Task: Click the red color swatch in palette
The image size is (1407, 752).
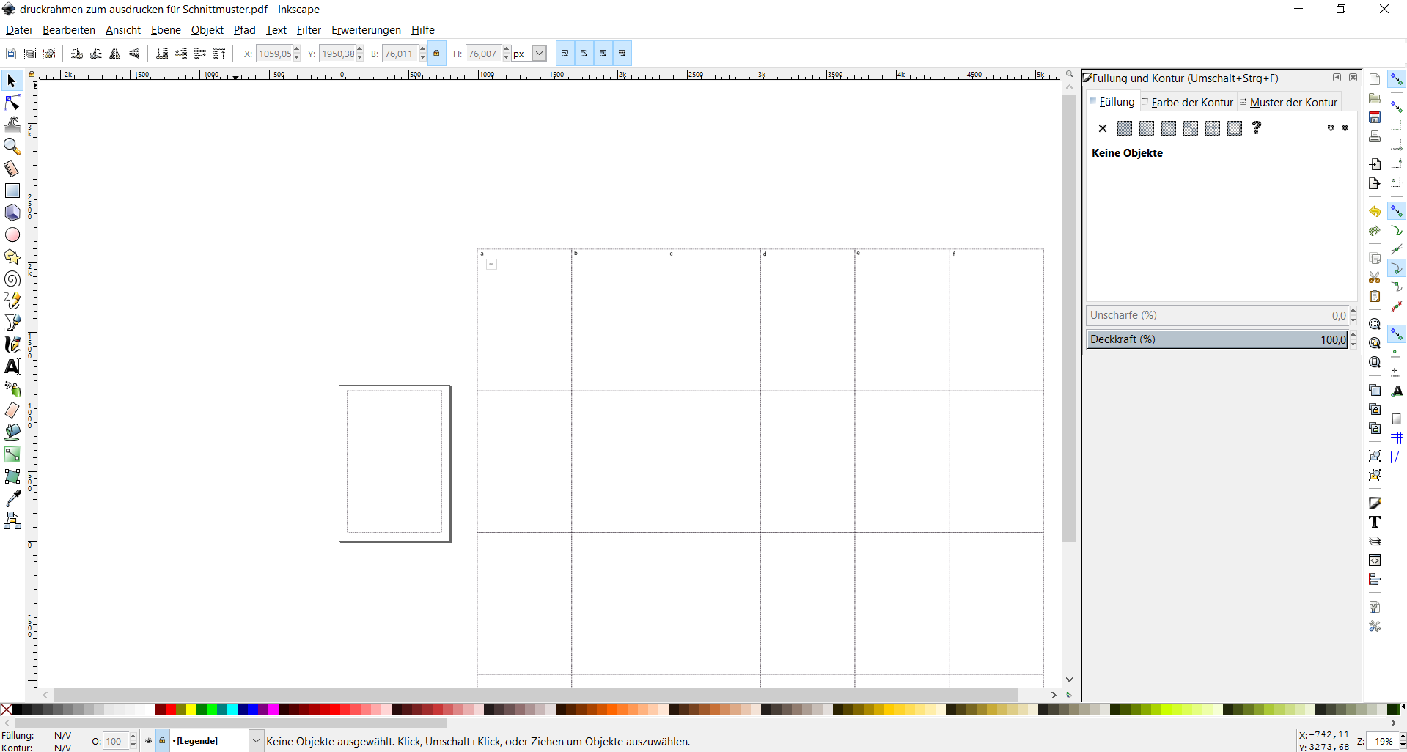Action: [x=170, y=709]
